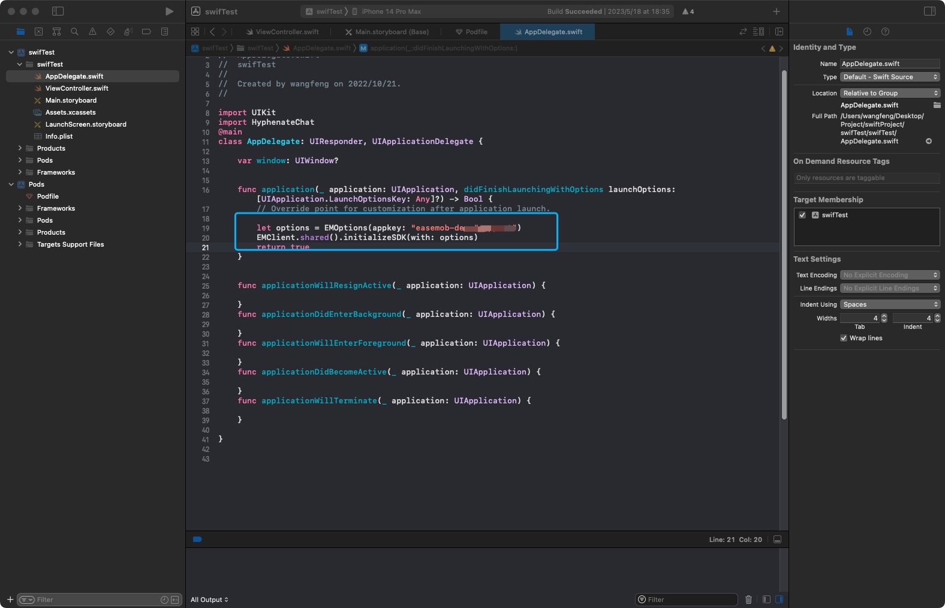The image size is (945, 608).
Task: Hide the navigator with the sidebar toggle
Action: tap(58, 11)
